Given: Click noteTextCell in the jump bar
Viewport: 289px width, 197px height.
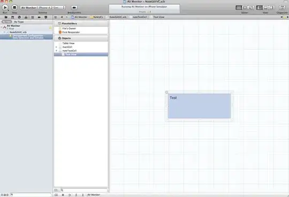Looking at the screenshot, I should coord(139,17).
